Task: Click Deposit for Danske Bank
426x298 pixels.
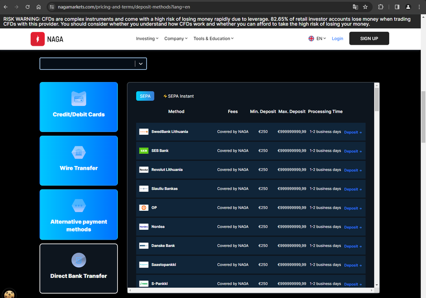Action: coord(353,246)
